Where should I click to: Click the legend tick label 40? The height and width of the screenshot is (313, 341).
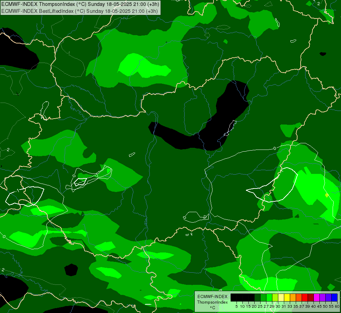pyautogui.click(x=313, y=306)
